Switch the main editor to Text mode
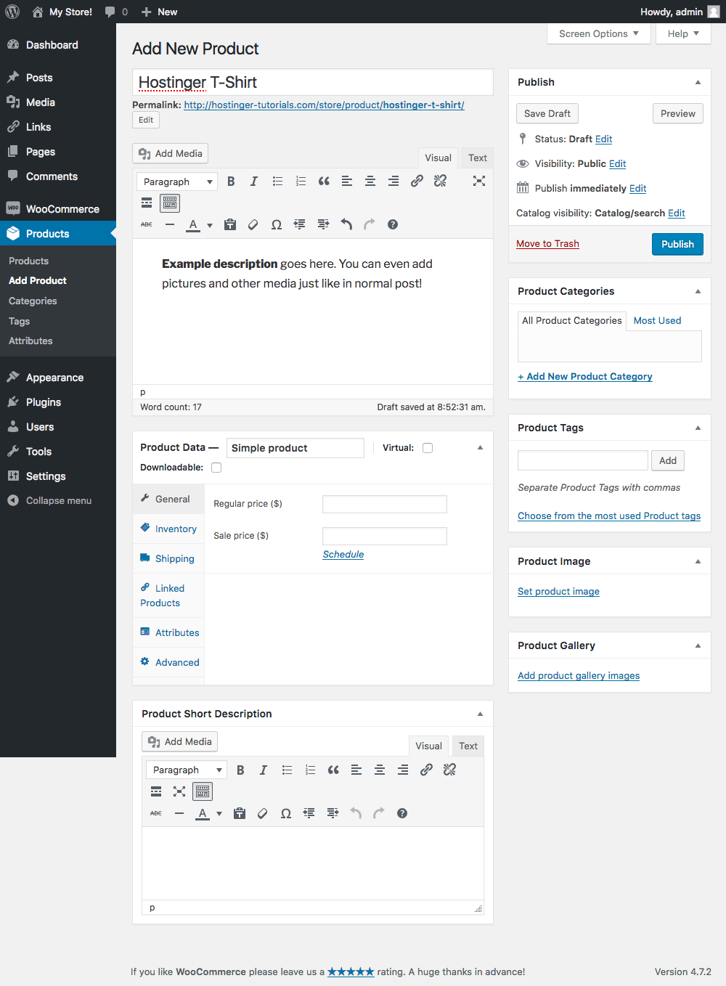 click(x=477, y=158)
